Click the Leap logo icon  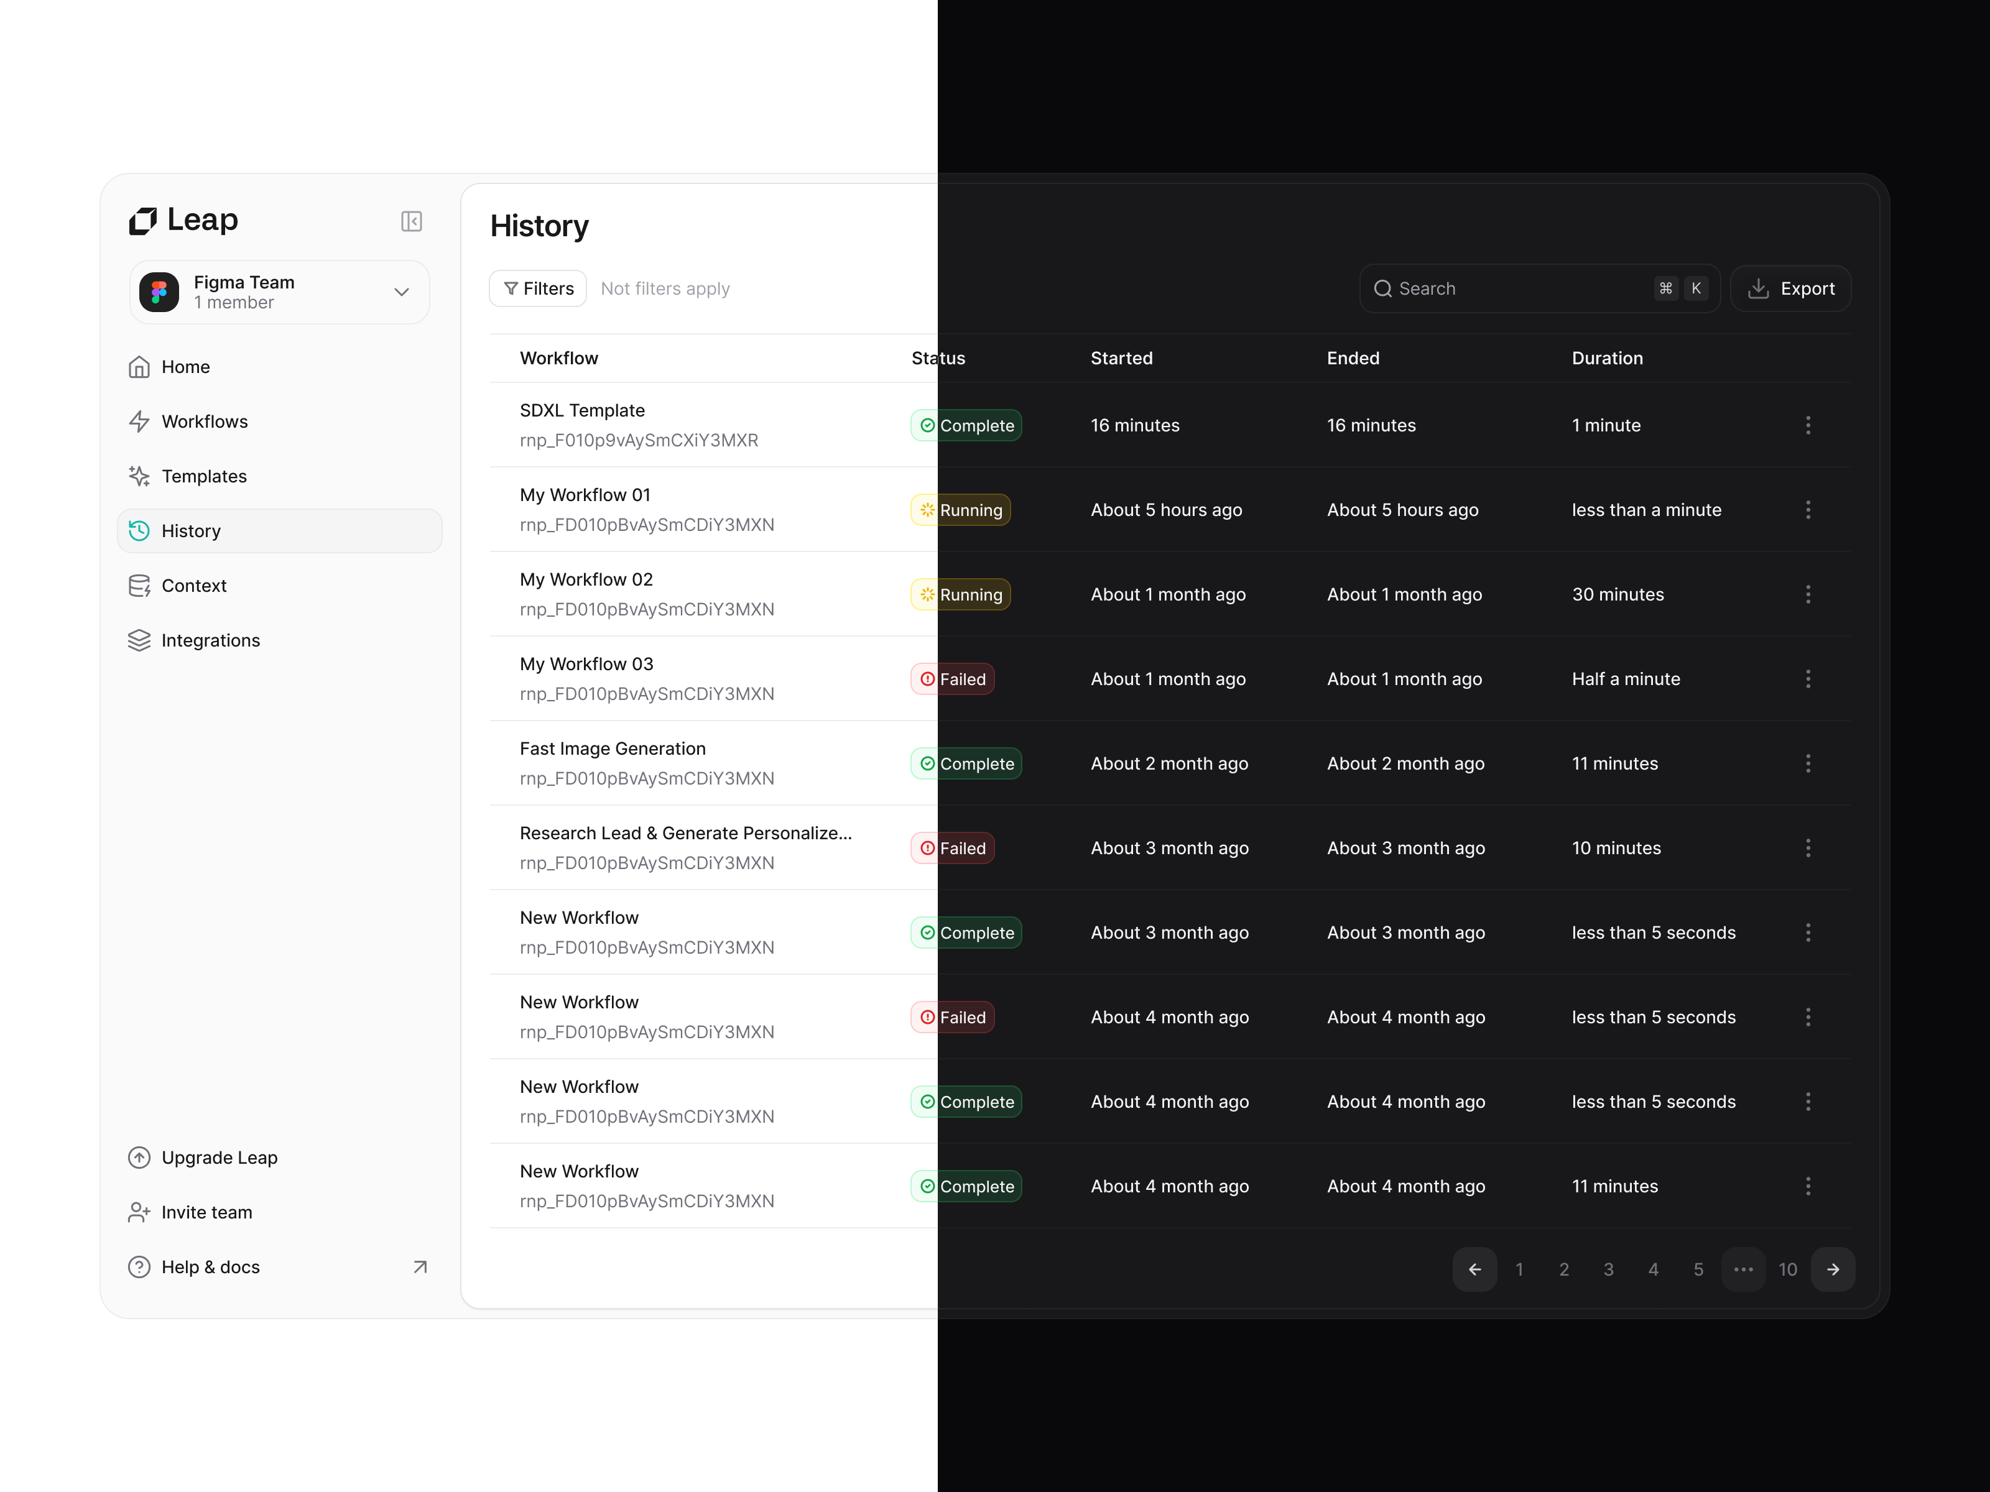tap(142, 219)
